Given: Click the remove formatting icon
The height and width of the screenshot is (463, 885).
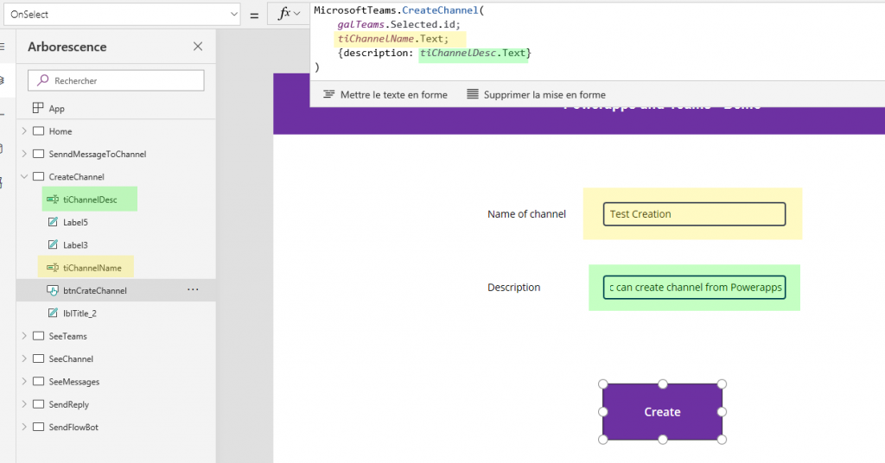Looking at the screenshot, I should (x=473, y=94).
